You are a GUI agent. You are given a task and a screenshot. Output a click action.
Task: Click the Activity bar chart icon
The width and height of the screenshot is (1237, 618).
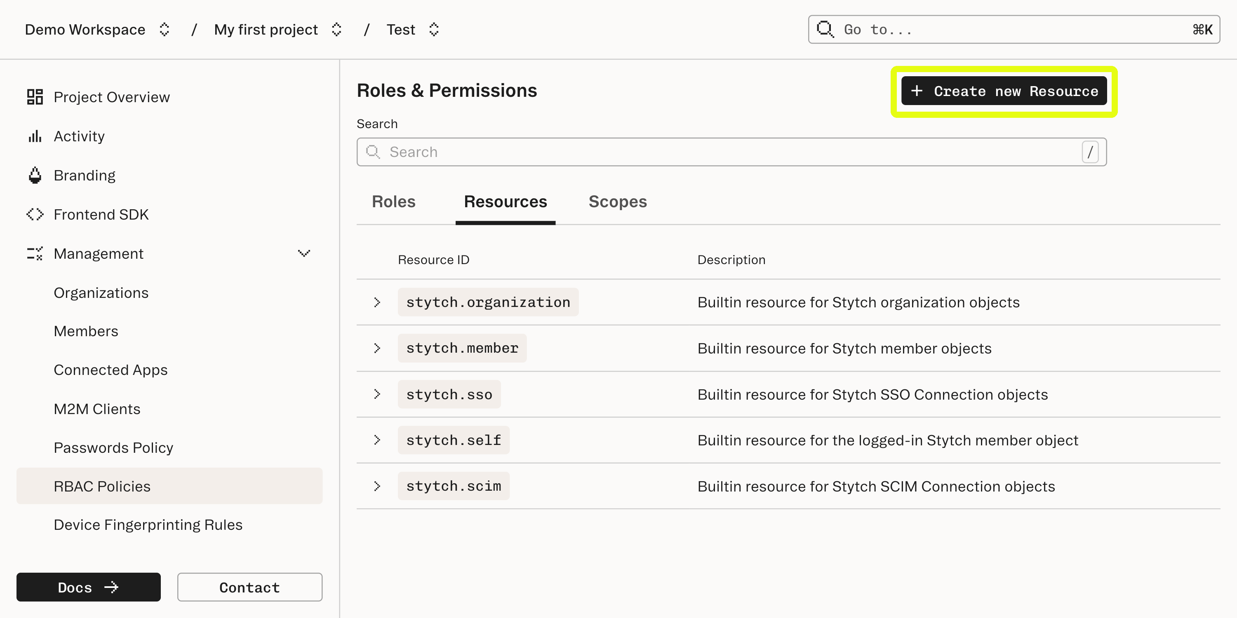[x=34, y=136]
